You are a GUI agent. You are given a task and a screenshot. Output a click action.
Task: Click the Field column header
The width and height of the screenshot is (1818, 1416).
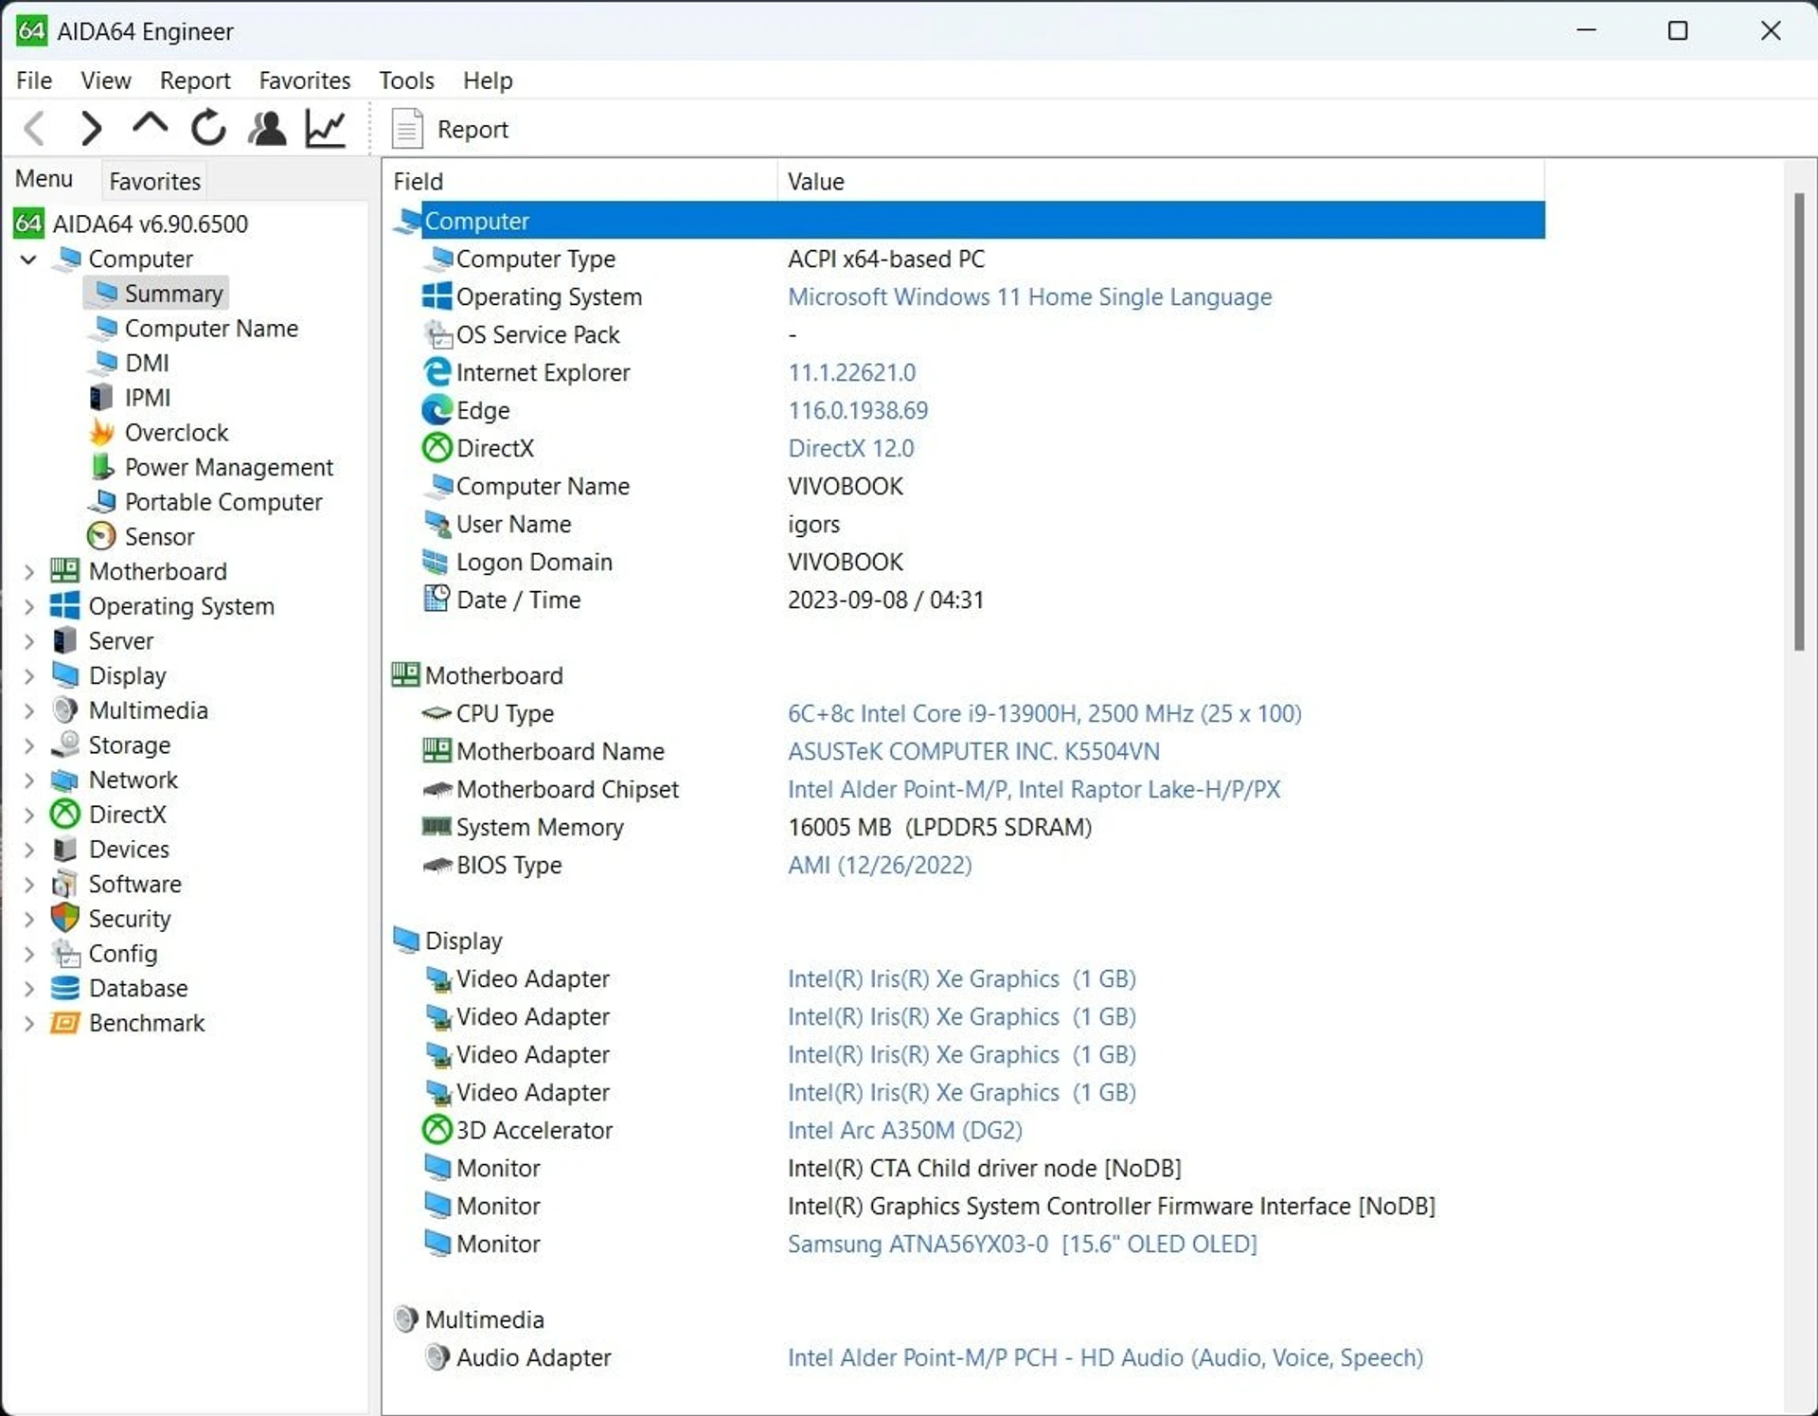581,181
